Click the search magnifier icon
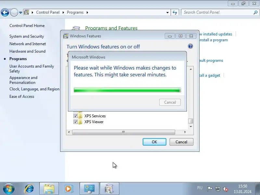This screenshot has width=260, height=195. tap(255, 12)
